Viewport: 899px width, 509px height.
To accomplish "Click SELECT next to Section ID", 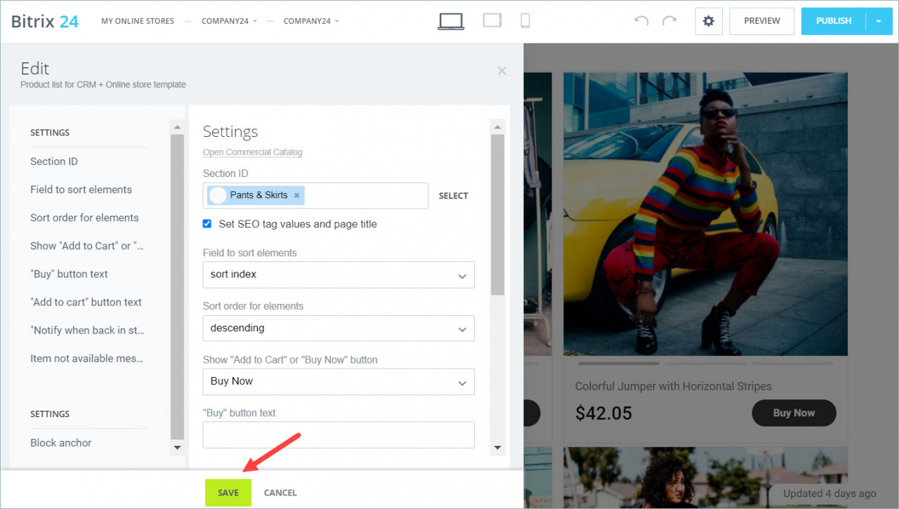I will tap(454, 196).
